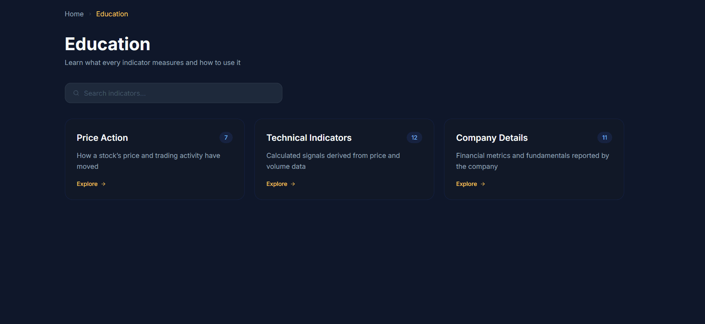Select the Education breadcrumb item

coord(112,14)
